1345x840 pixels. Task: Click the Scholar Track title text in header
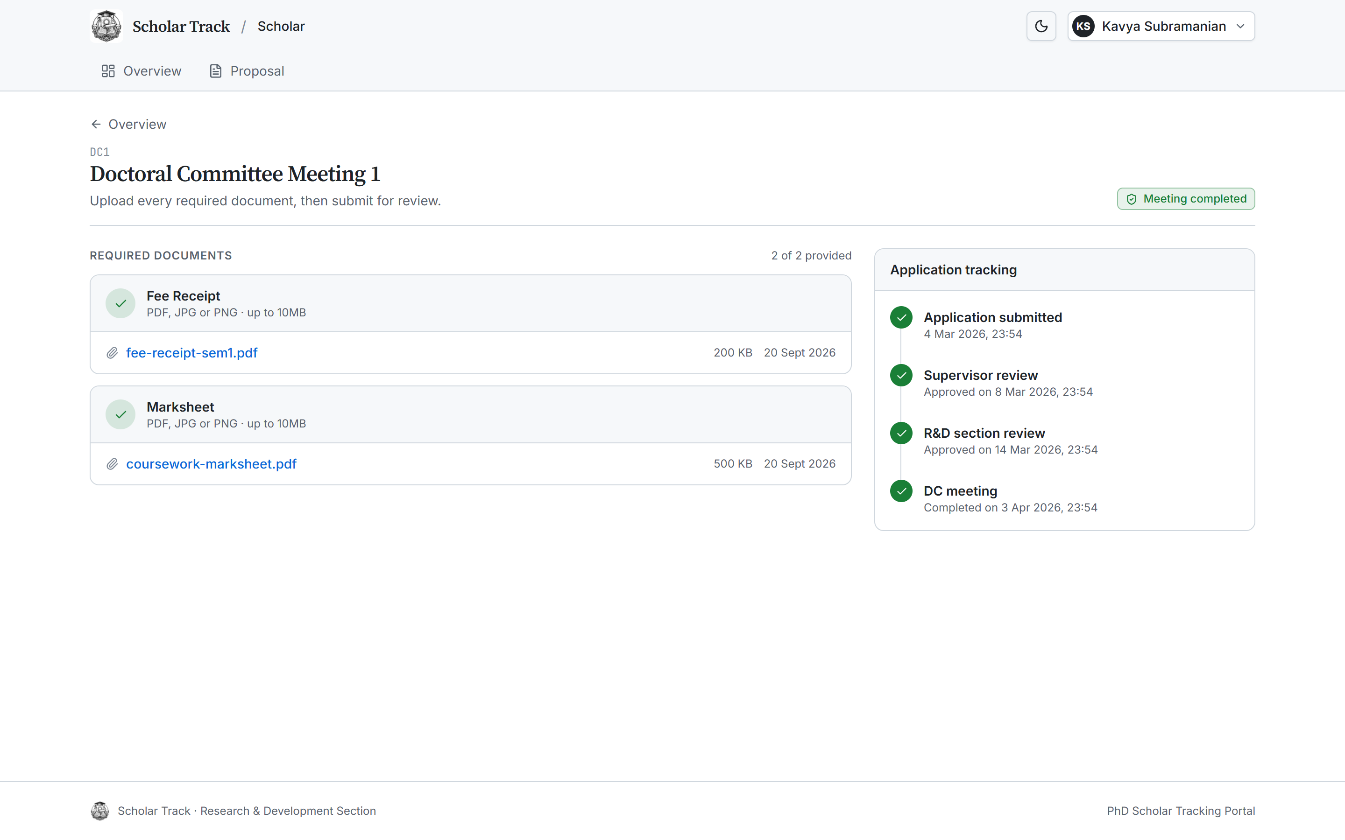tap(181, 26)
